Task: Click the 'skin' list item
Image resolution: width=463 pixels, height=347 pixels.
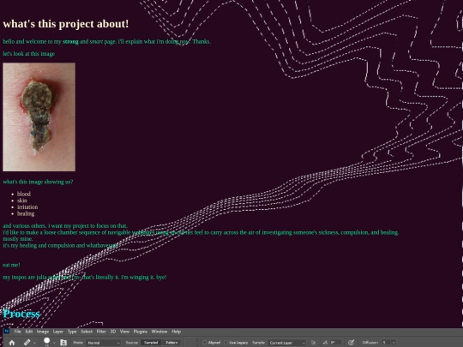Action: click(x=21, y=200)
